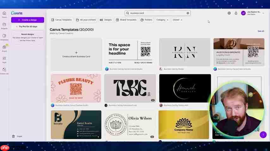The width and height of the screenshot is (270, 151).
Task: Click the purple account avatar
Action: tap(243, 13)
